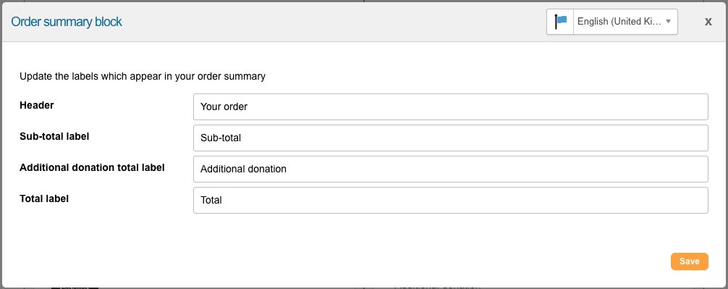Select the Total label input box
The width and height of the screenshot is (728, 289).
[450, 200]
